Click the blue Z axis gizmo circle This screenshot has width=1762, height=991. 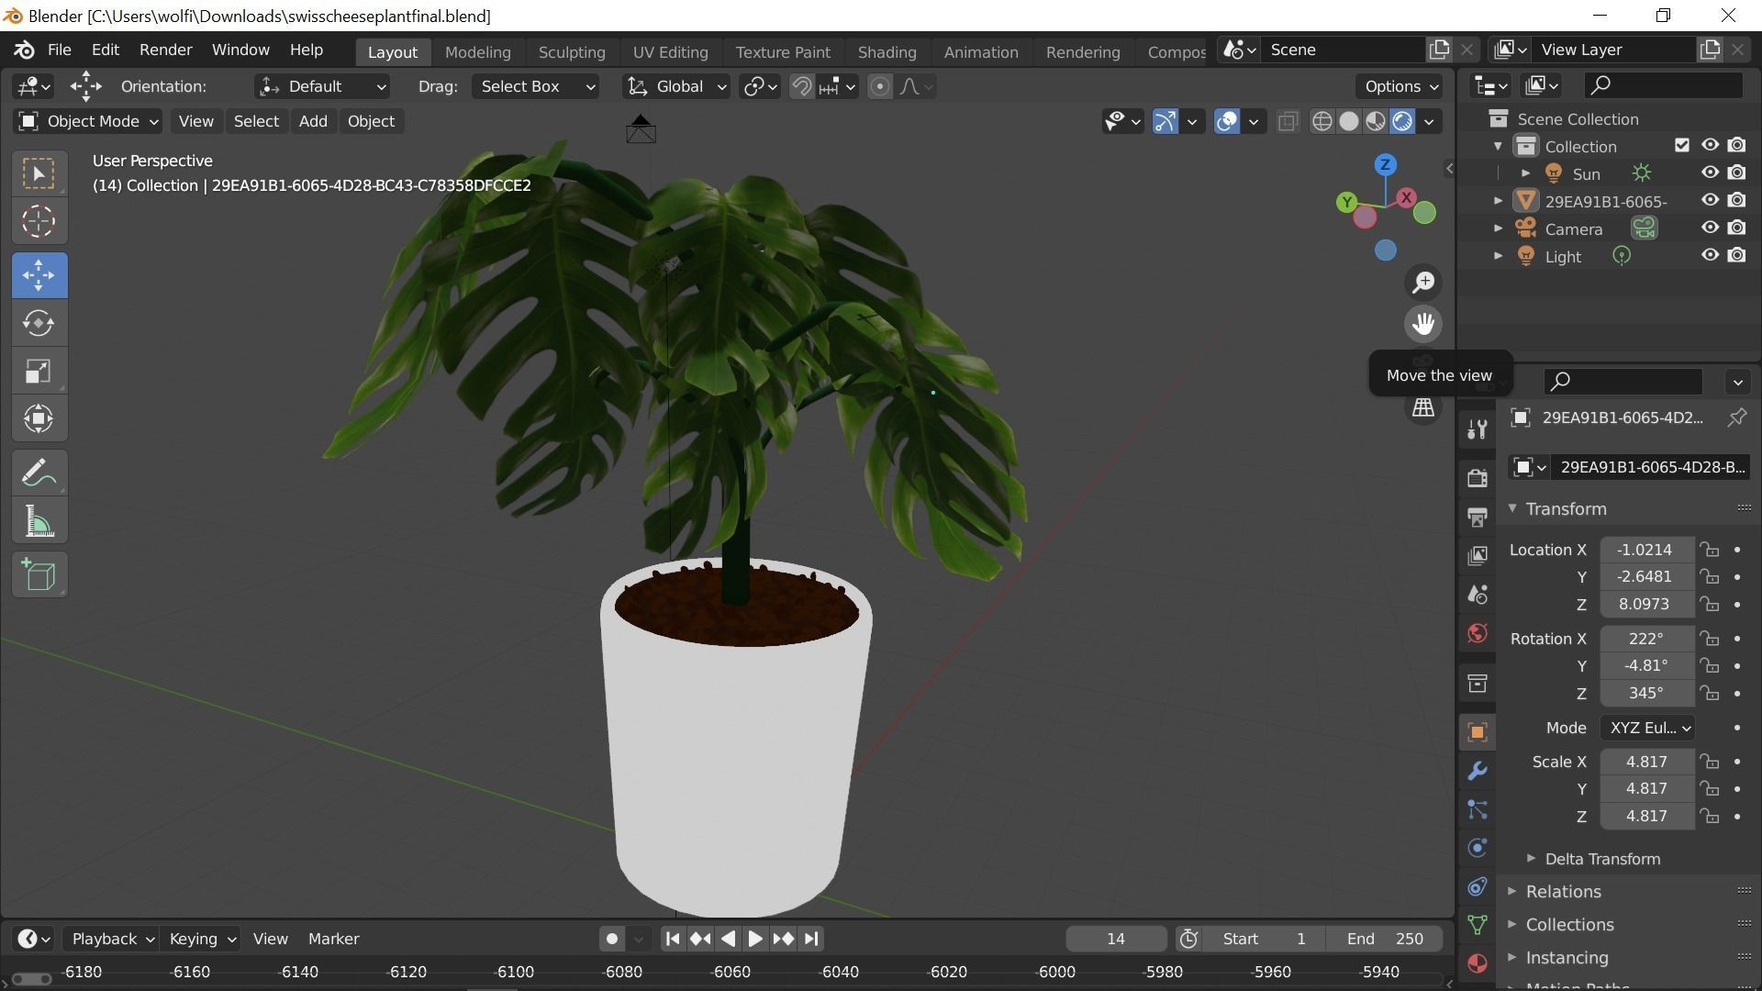[1385, 165]
